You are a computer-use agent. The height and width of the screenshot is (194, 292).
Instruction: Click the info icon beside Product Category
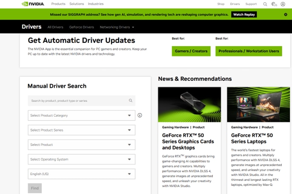coord(140,115)
